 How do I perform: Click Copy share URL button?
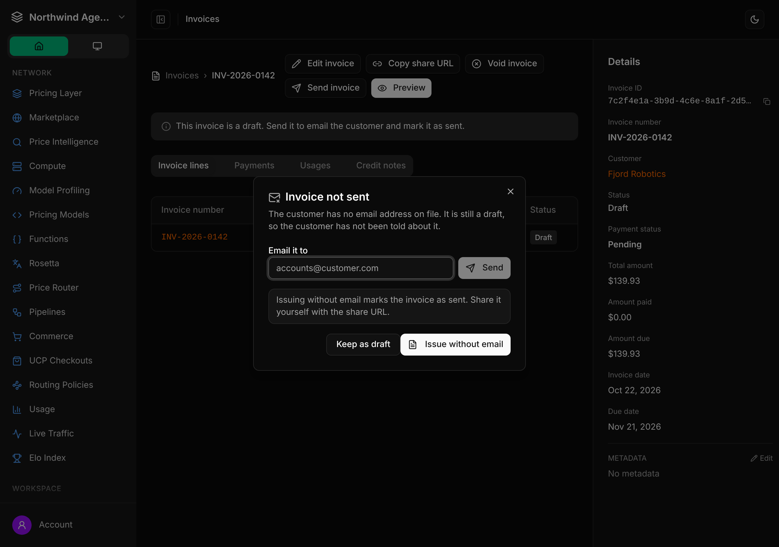coord(413,64)
